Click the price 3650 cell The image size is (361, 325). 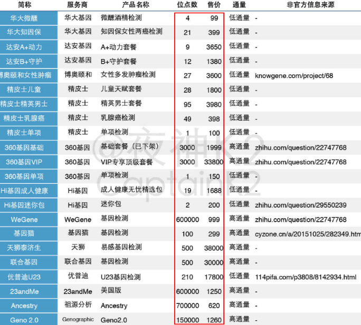(x=214, y=47)
